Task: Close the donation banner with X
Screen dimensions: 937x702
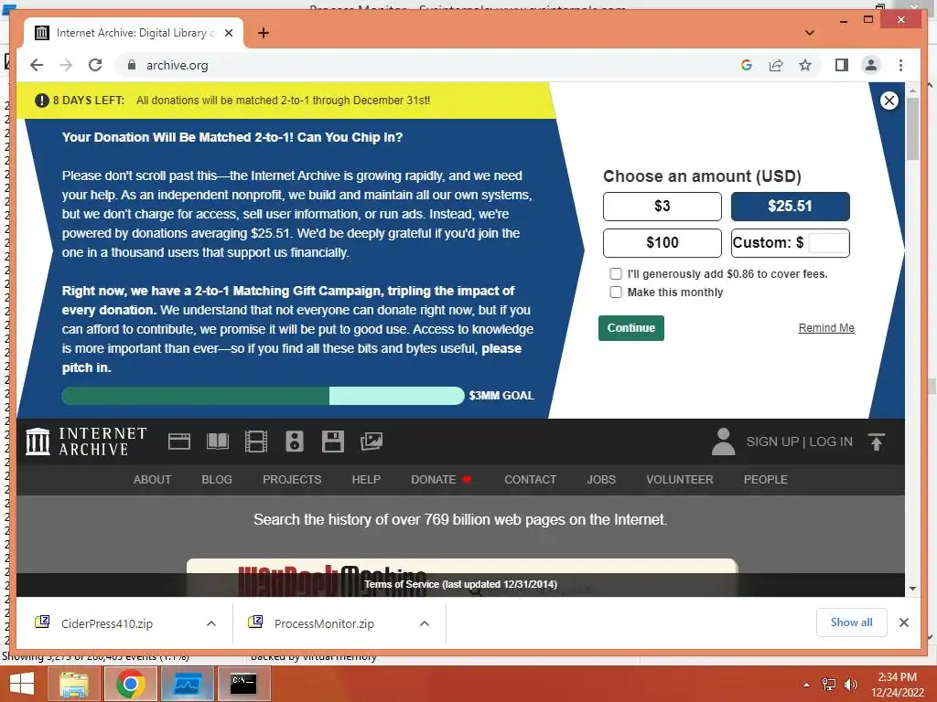Action: 889,101
